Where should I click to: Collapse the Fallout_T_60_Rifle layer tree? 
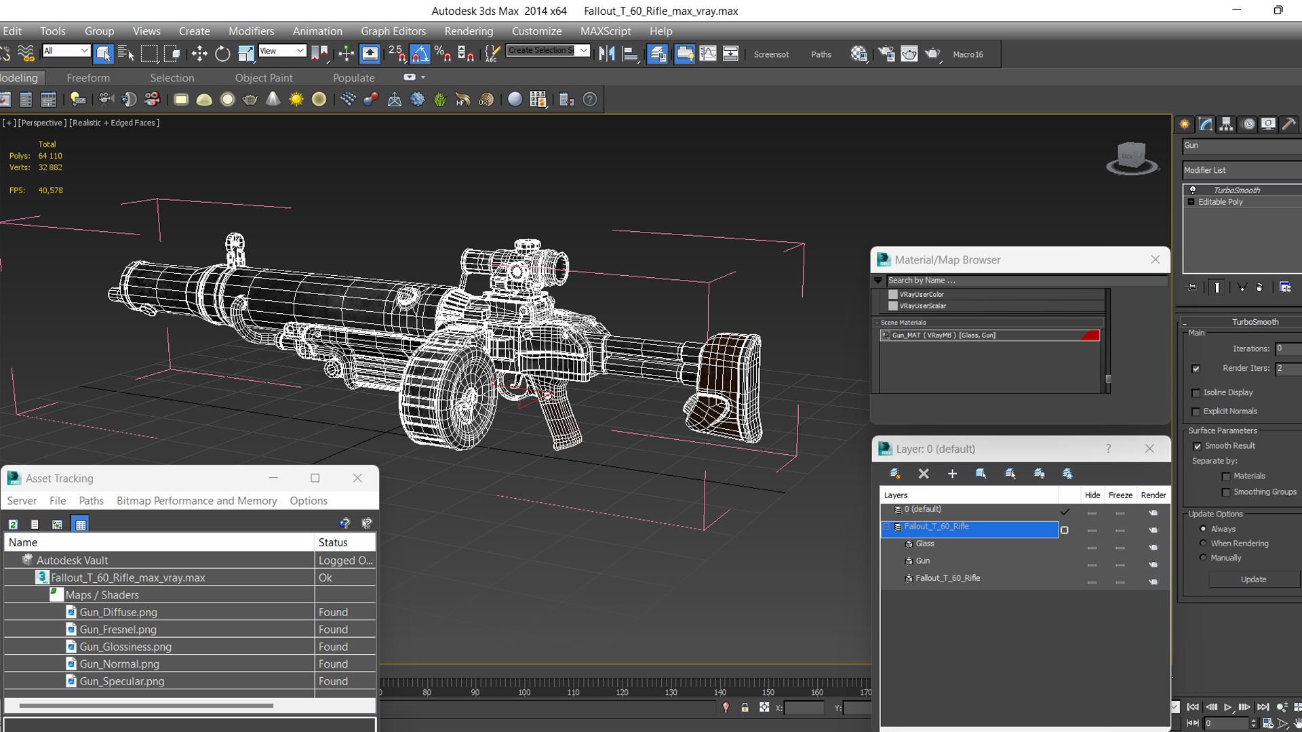point(886,527)
